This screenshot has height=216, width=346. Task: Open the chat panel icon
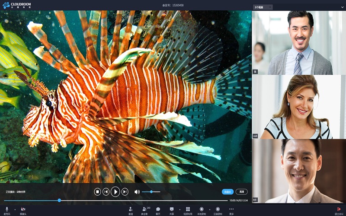coord(158,210)
